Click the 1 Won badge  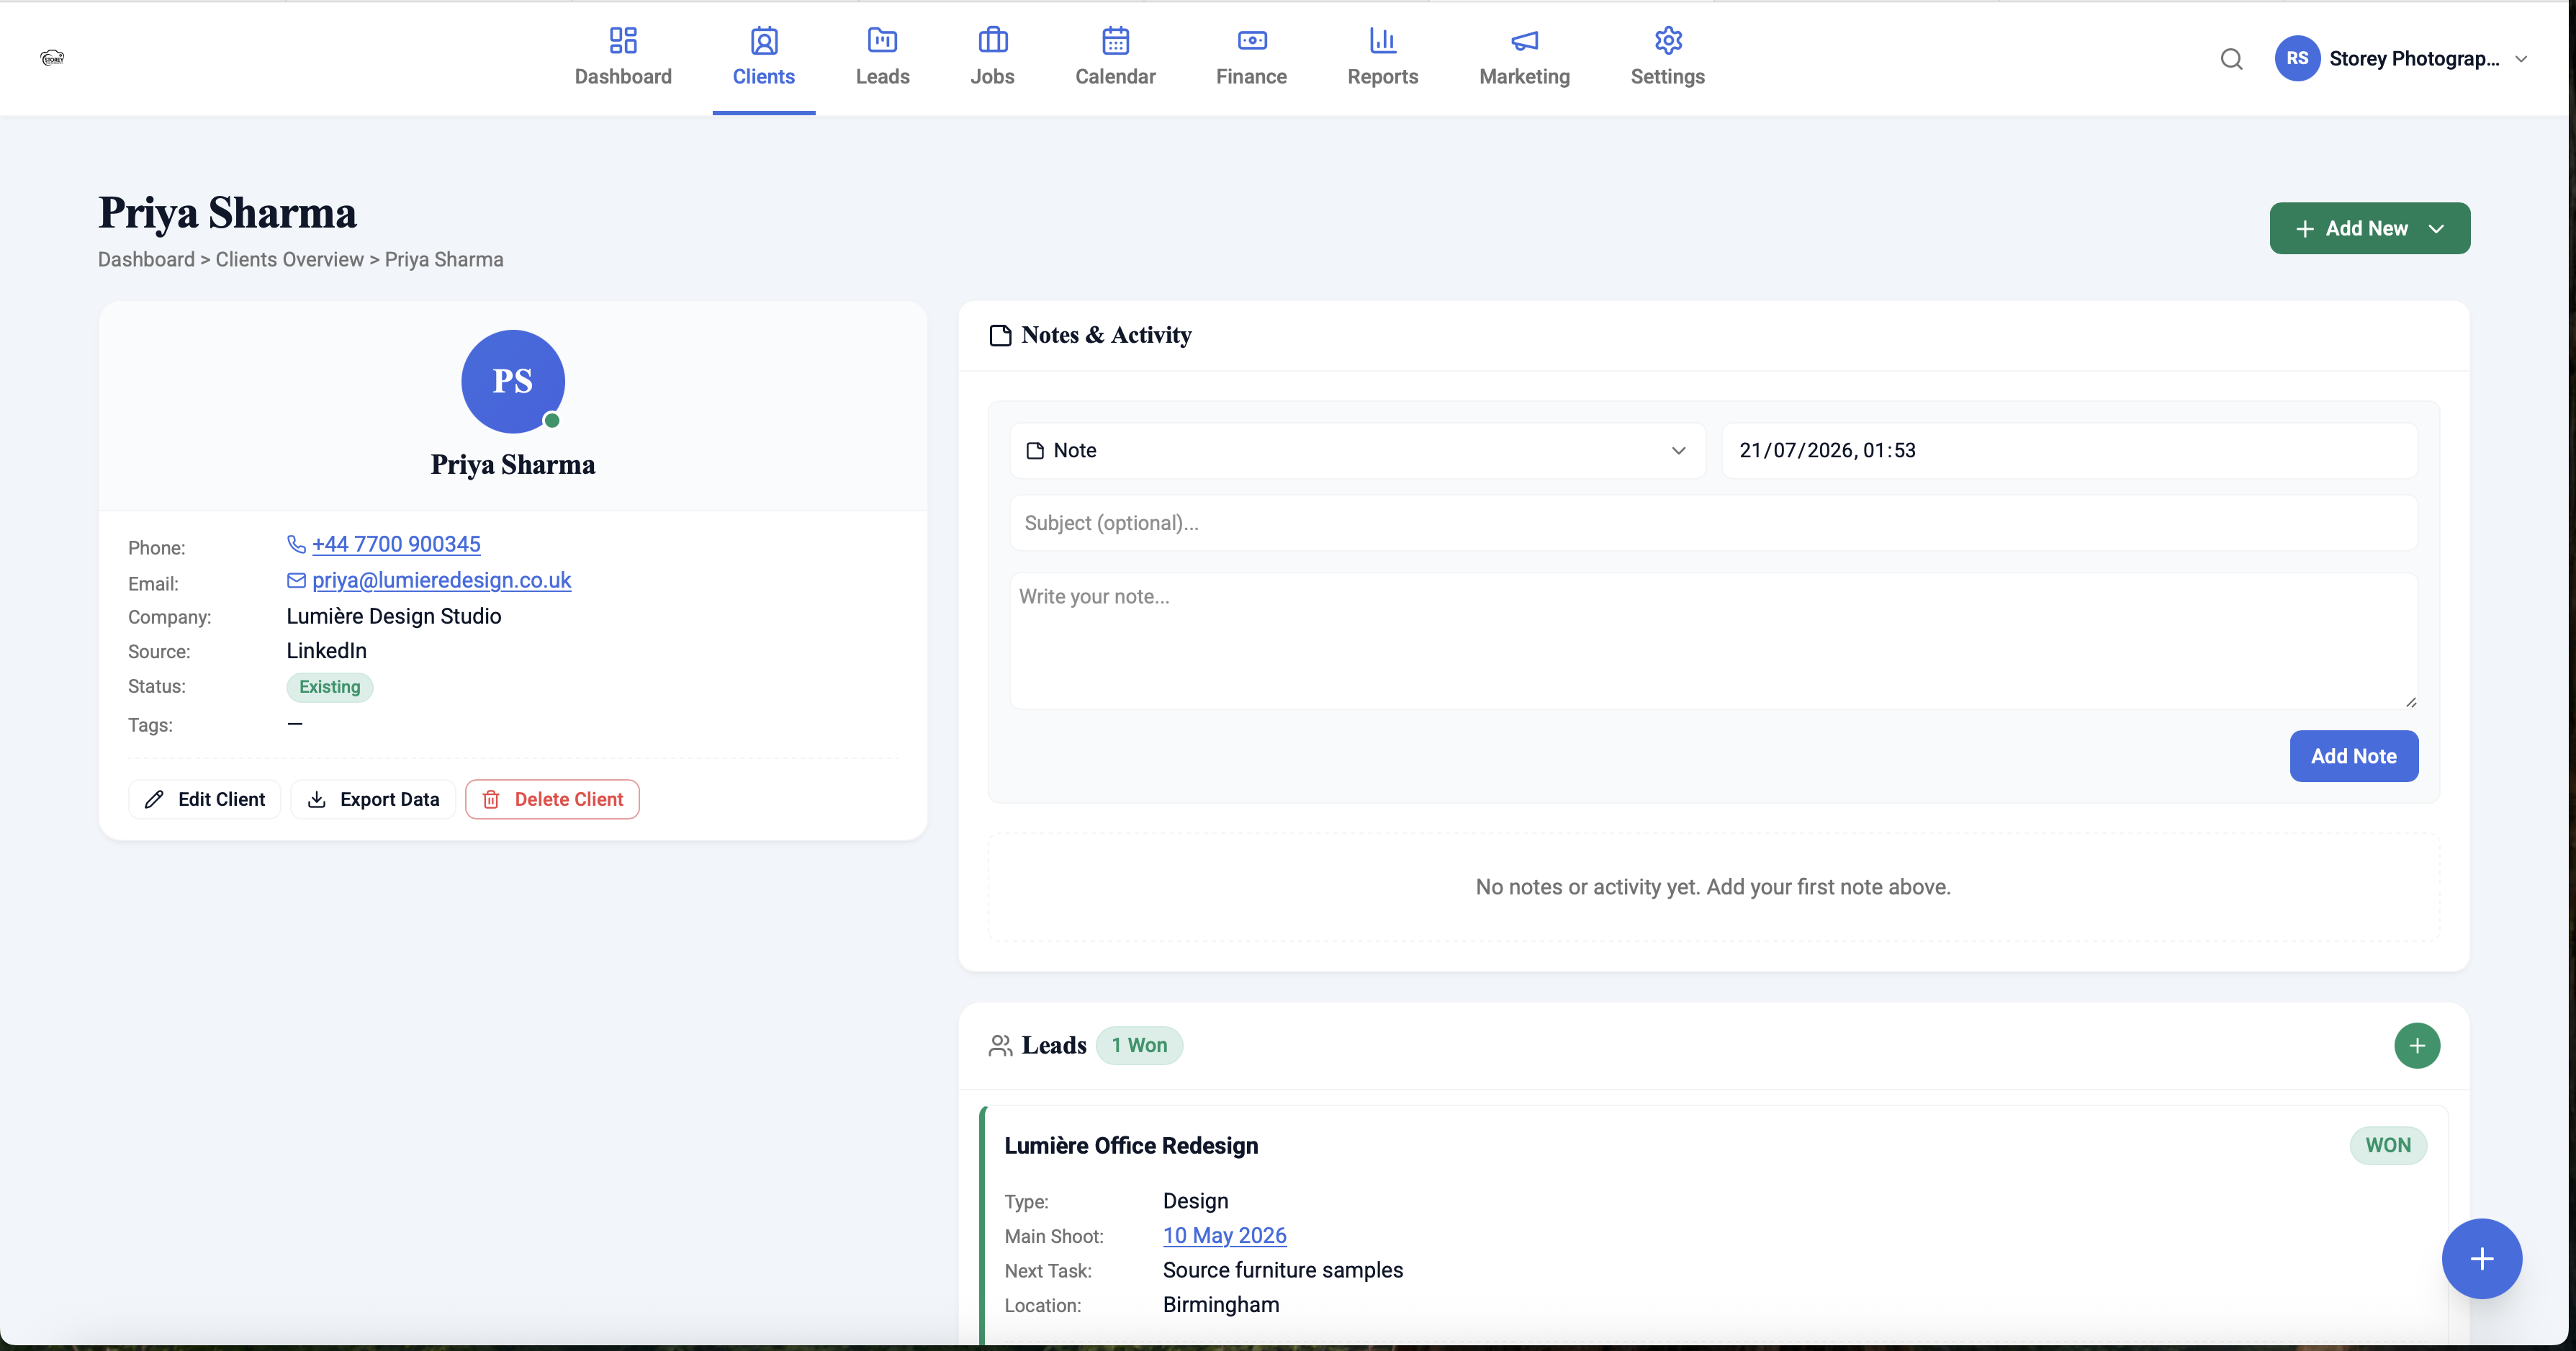point(1139,1045)
